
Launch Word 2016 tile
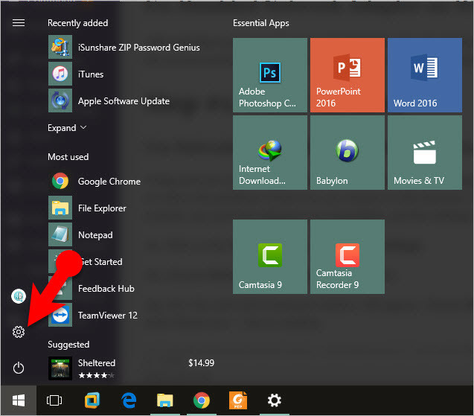pyautogui.click(x=425, y=75)
